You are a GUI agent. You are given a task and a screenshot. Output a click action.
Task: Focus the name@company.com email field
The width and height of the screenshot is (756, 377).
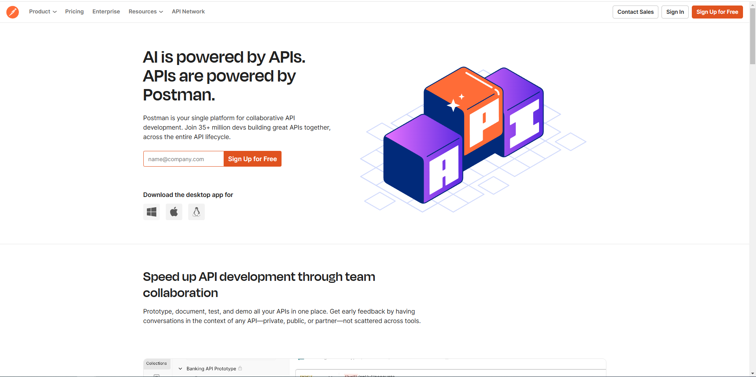tap(183, 159)
